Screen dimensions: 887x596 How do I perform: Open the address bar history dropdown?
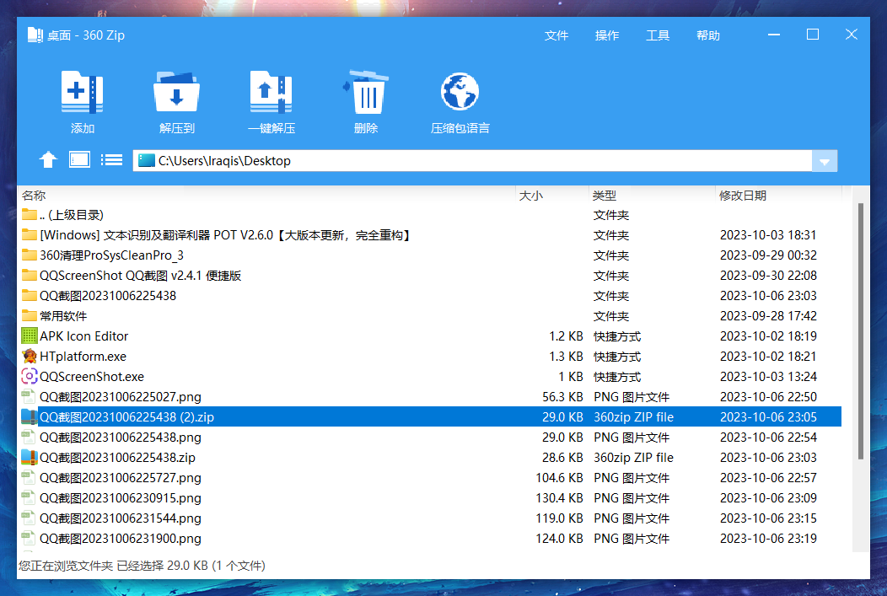[x=825, y=160]
